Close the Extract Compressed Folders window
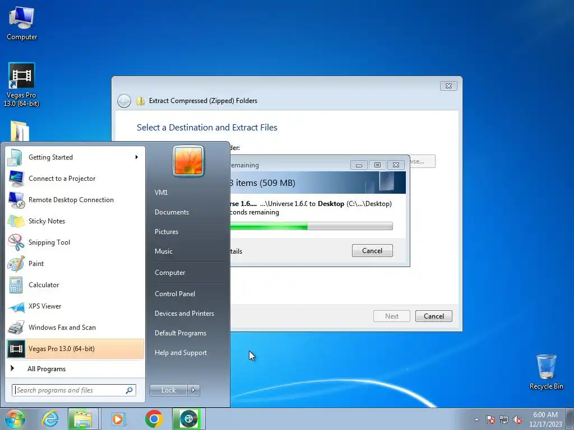The height and width of the screenshot is (430, 574). [448, 86]
